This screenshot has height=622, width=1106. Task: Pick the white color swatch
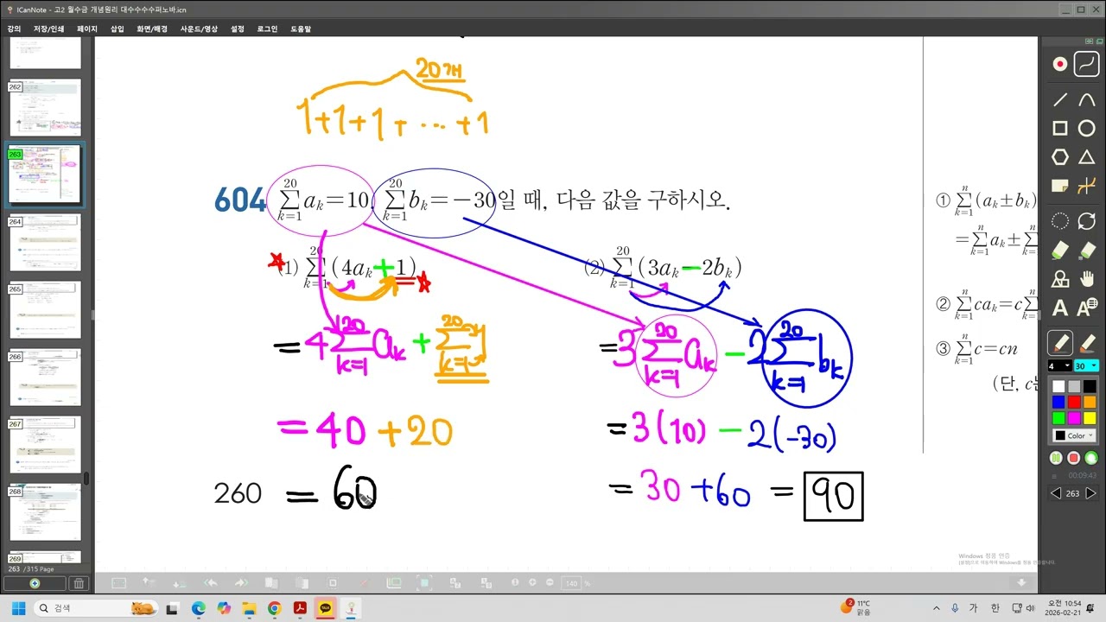click(1058, 386)
